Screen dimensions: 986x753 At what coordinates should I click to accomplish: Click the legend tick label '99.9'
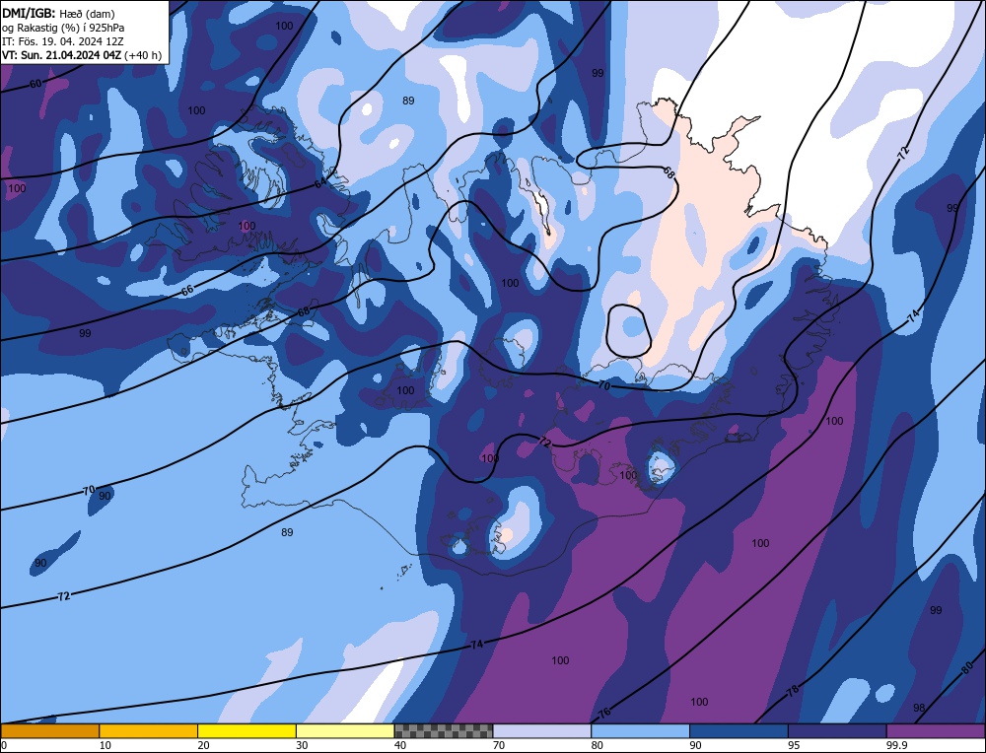[896, 745]
